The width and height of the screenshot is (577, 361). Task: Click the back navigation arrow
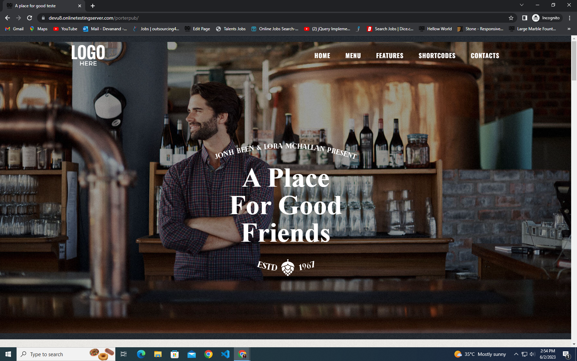pyautogui.click(x=8, y=18)
